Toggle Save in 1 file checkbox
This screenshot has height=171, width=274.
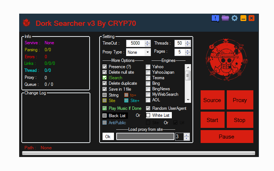[x=104, y=89]
